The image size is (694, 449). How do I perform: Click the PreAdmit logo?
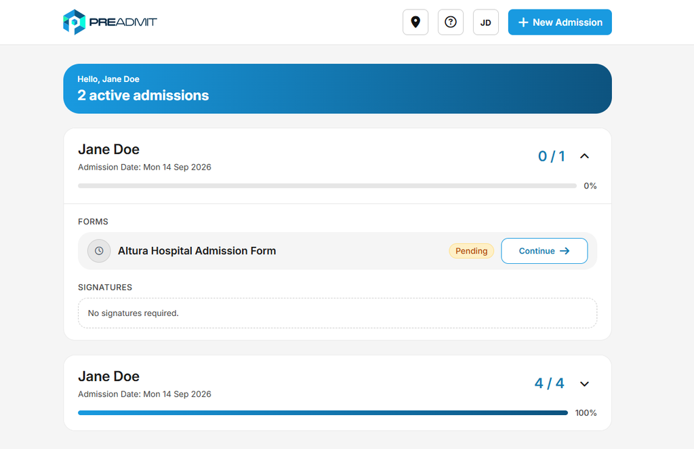tap(110, 22)
